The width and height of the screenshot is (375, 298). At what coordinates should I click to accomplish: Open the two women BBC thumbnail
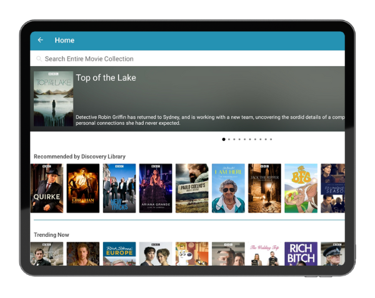pyautogui.click(x=156, y=254)
